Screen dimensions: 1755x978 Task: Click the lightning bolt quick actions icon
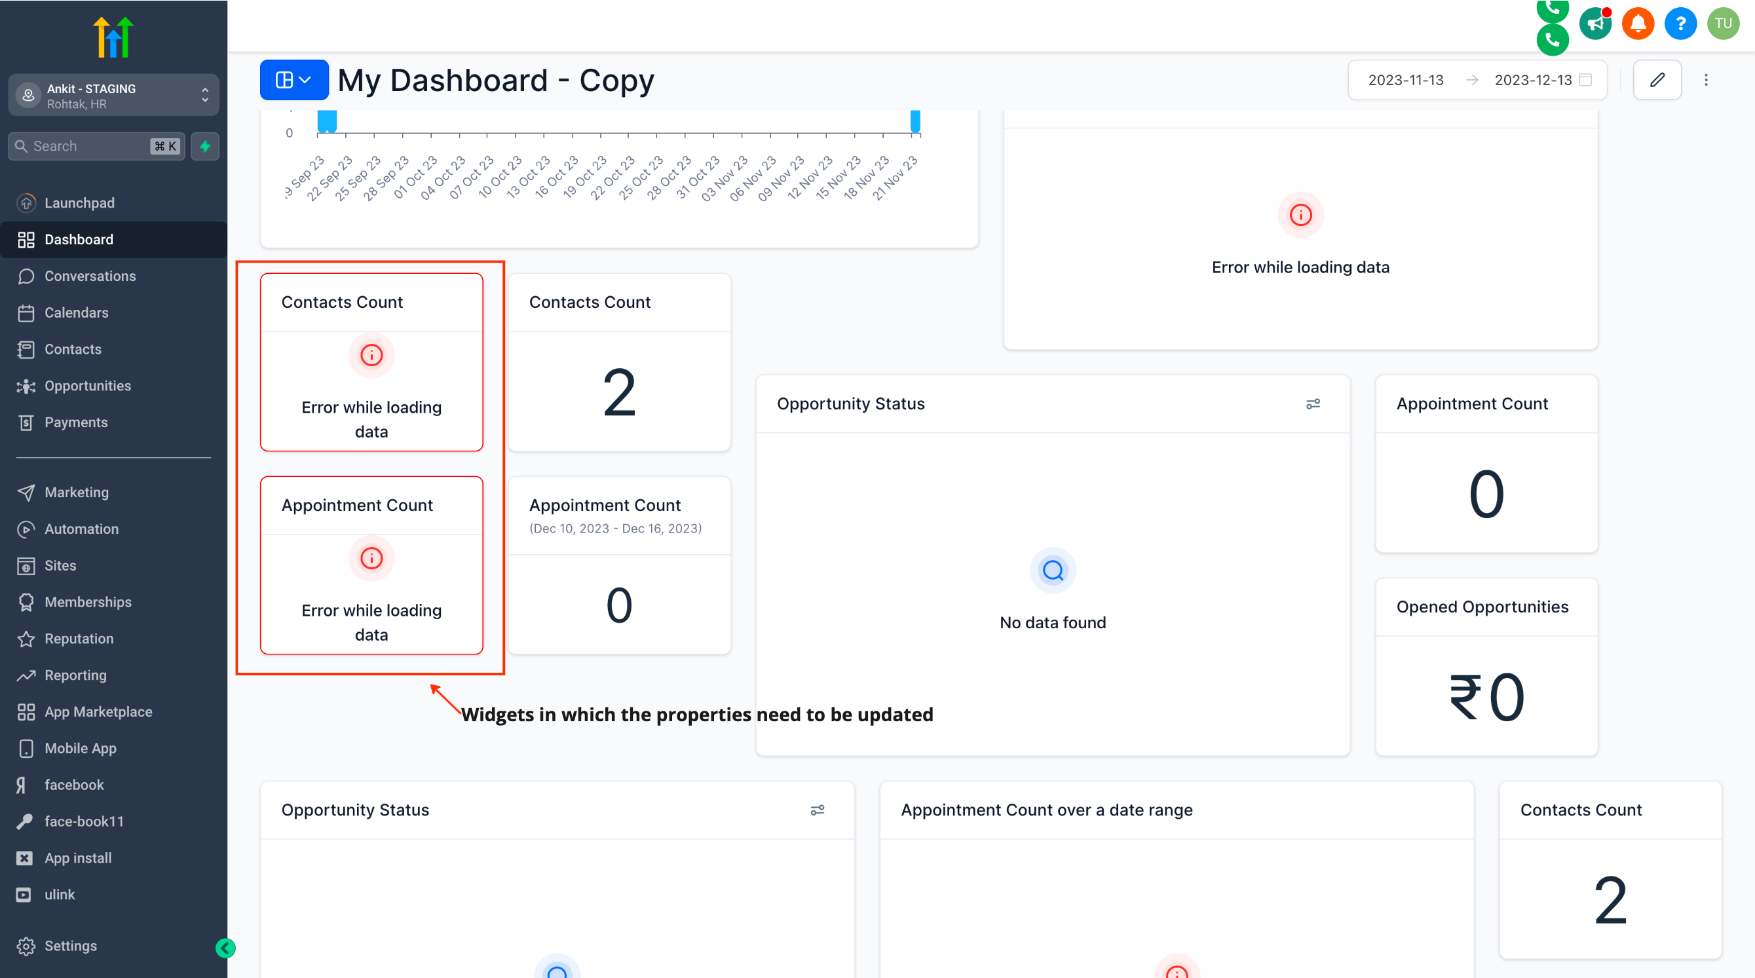click(x=205, y=145)
